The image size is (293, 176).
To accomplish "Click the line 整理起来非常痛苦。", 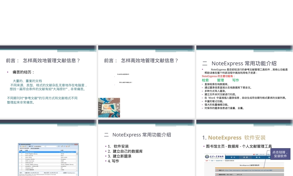I will tap(21, 102).
